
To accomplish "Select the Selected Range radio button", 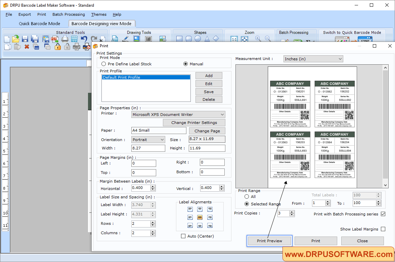I will pyautogui.click(x=247, y=204).
